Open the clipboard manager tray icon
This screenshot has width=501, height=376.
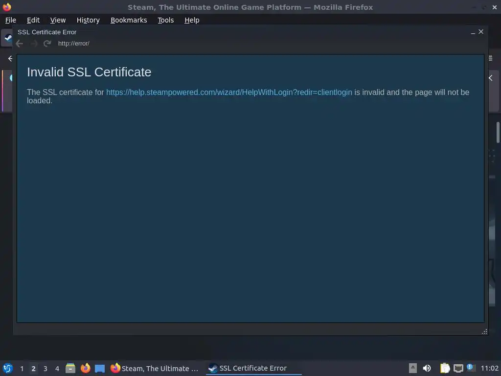pos(445,368)
